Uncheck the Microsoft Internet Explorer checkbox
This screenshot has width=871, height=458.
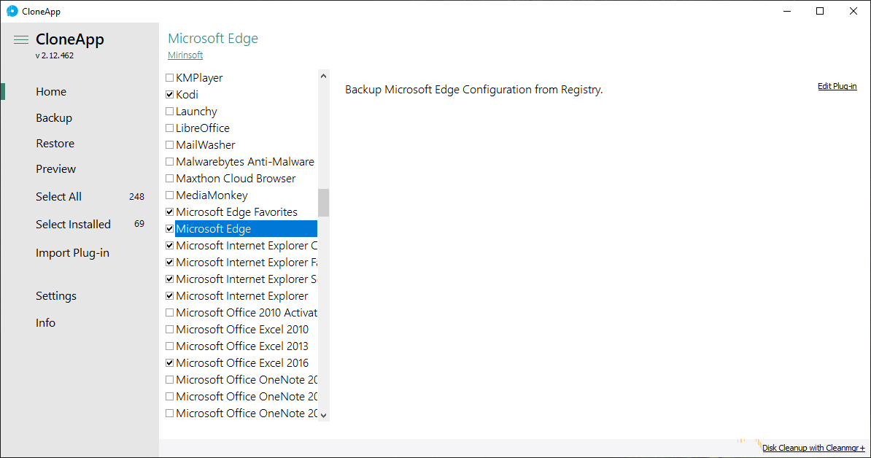tap(169, 296)
